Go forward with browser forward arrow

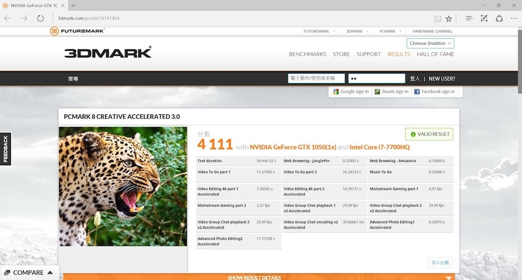24,18
